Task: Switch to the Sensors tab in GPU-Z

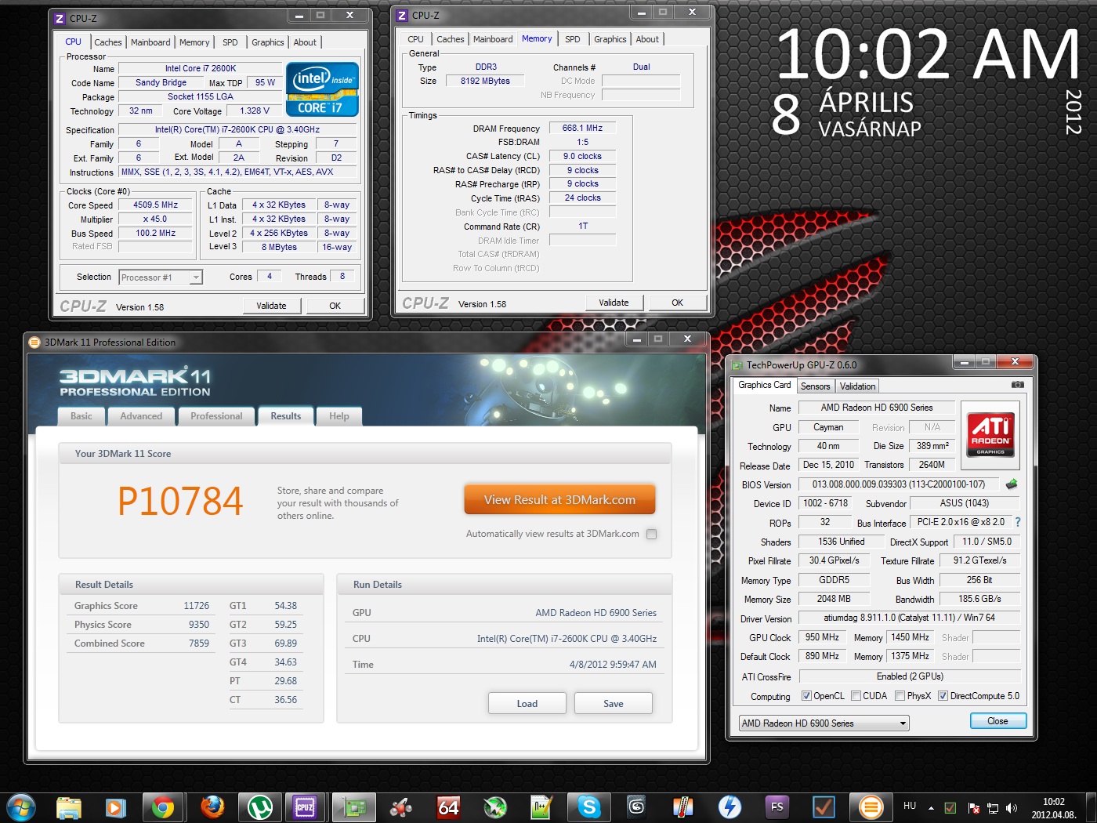Action: (815, 386)
